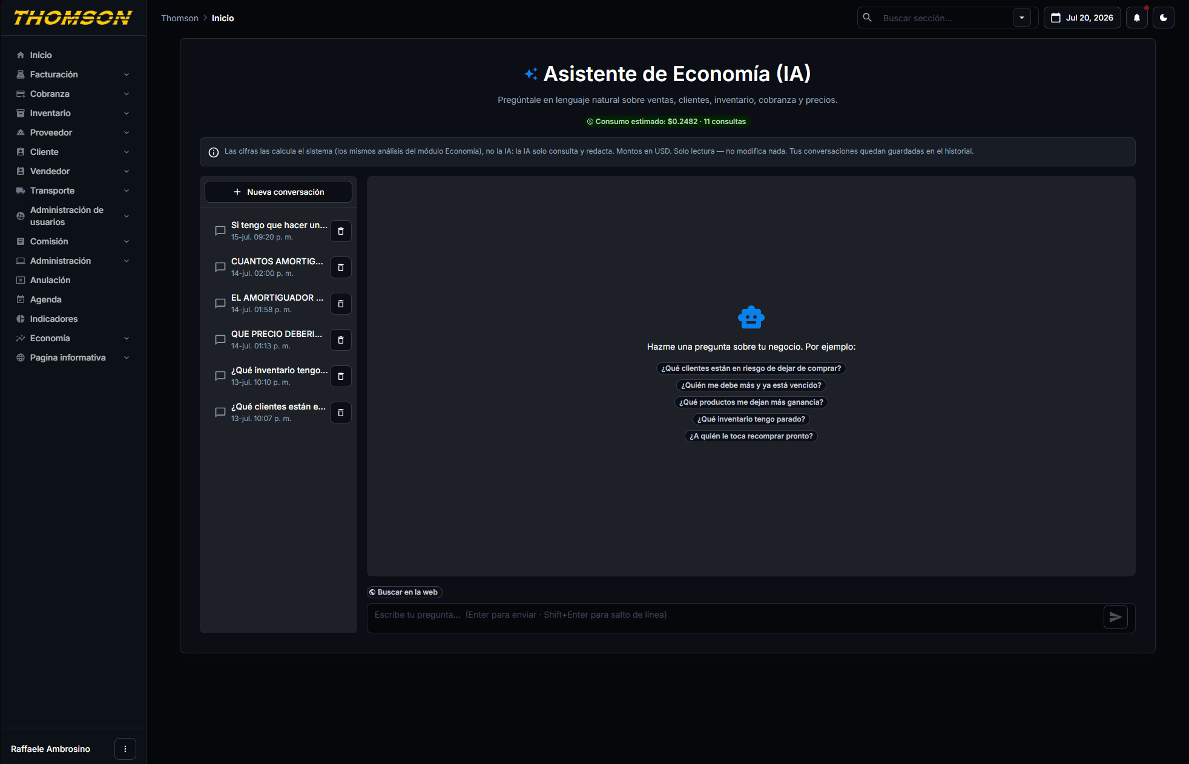This screenshot has width=1189, height=764.
Task: Start a Nueva conversación
Action: [x=278, y=192]
